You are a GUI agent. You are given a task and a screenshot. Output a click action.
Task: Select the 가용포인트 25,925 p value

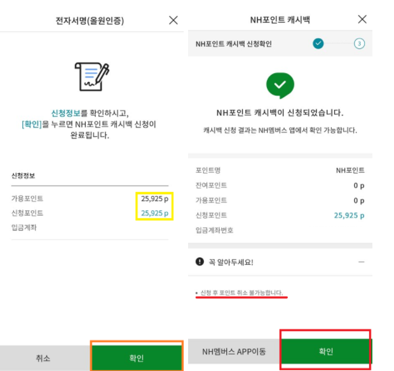point(154,199)
